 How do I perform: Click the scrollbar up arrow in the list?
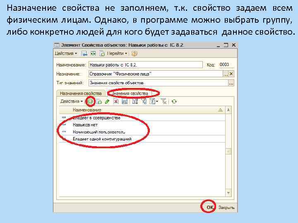[x=228, y=110]
